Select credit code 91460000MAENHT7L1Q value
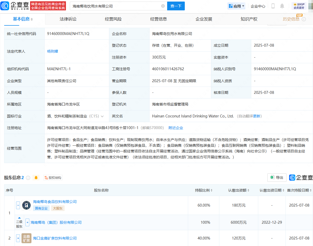 coord(68,34)
